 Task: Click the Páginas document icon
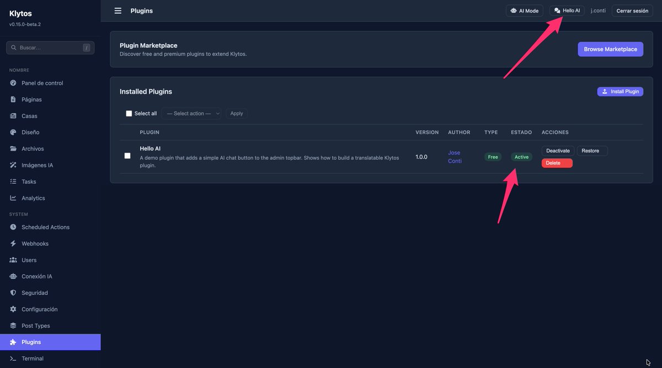[x=13, y=99]
